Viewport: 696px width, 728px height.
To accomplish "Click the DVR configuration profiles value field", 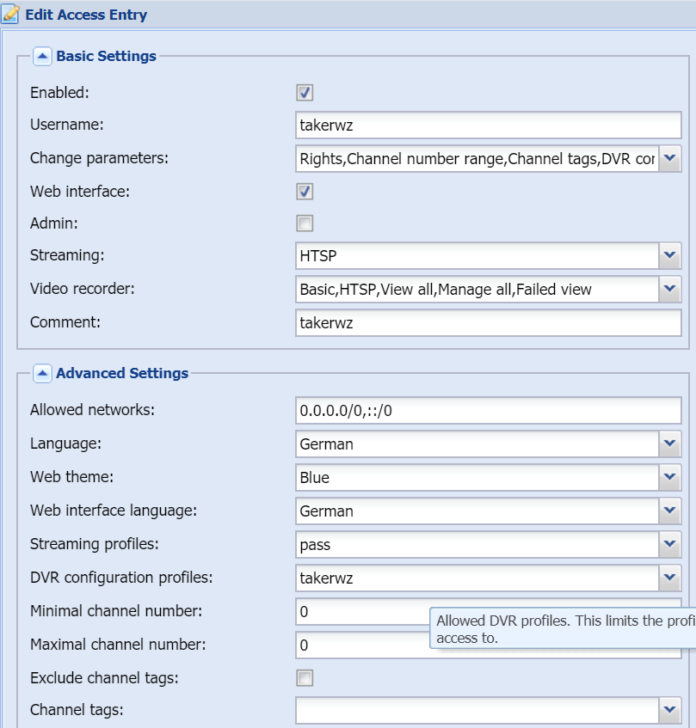I will (477, 578).
